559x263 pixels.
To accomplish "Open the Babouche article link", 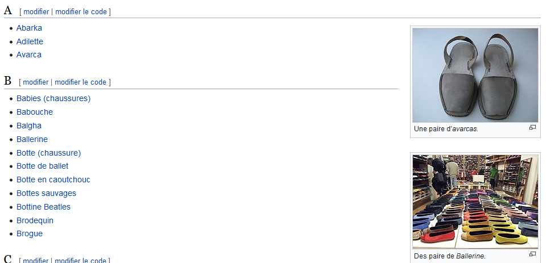I will click(35, 112).
